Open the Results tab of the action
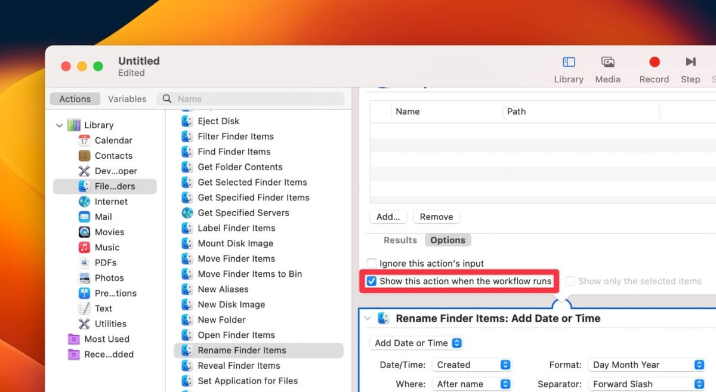 (400, 240)
